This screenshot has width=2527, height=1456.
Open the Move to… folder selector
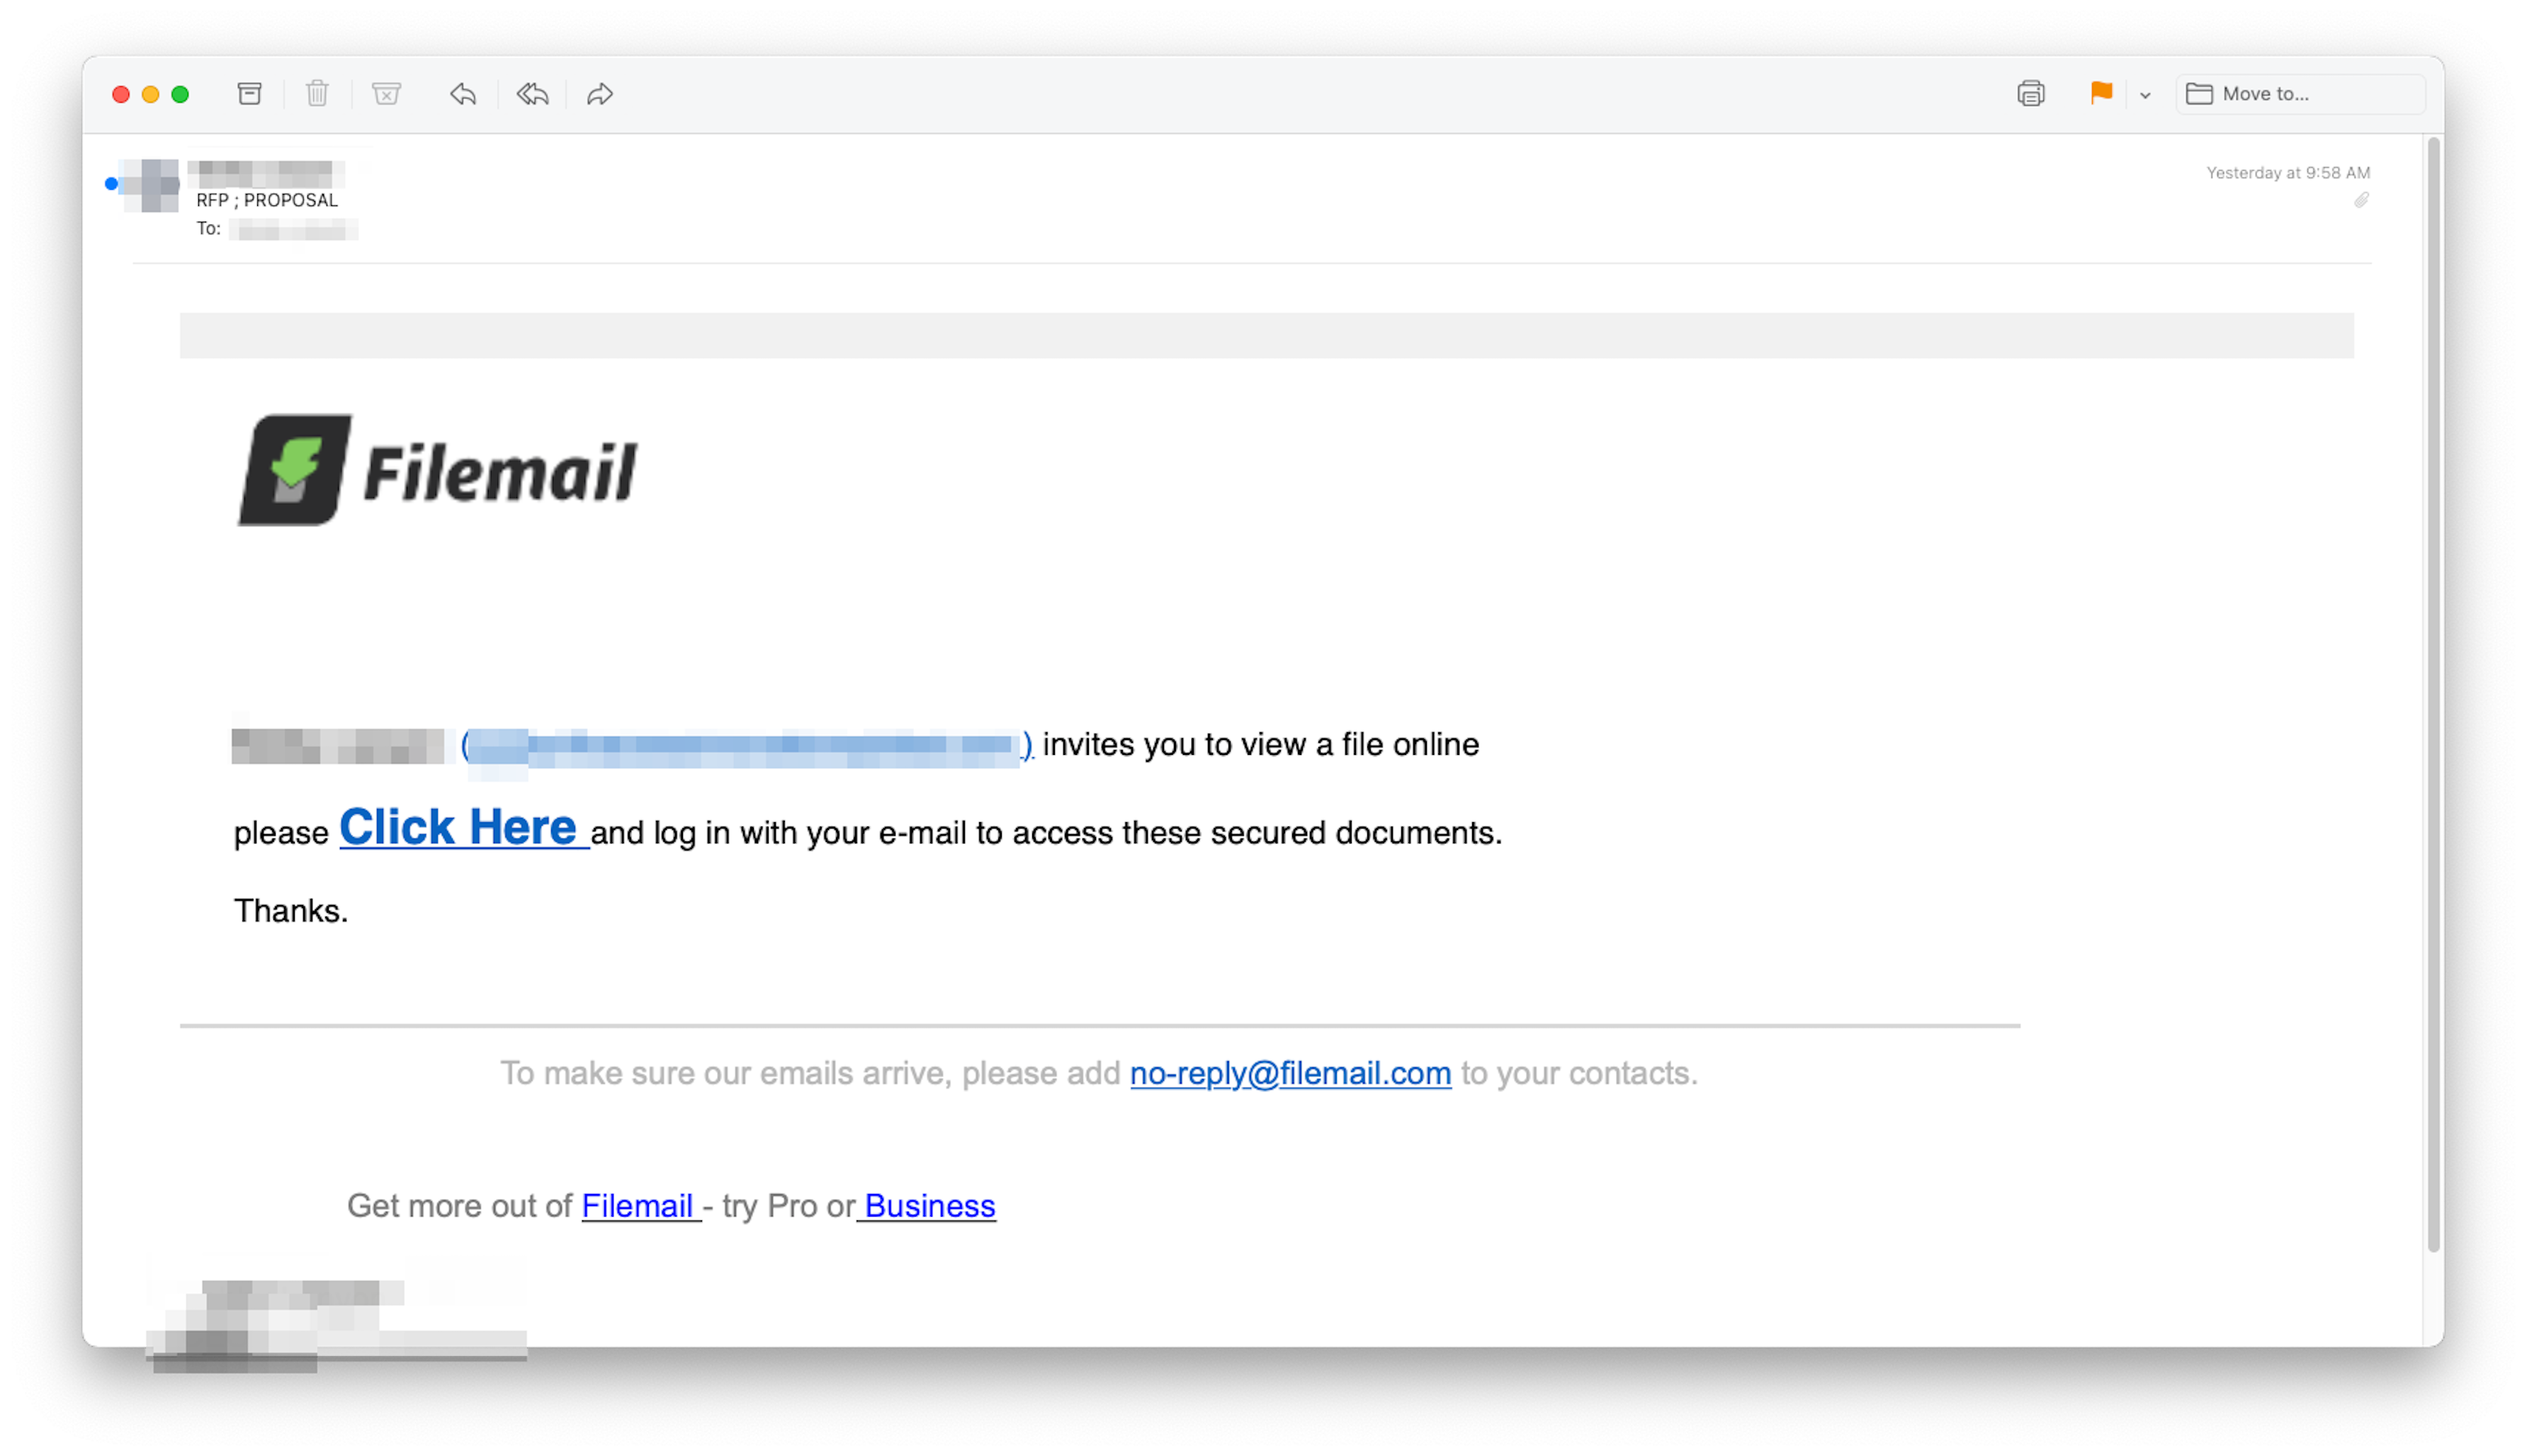[x=2300, y=94]
